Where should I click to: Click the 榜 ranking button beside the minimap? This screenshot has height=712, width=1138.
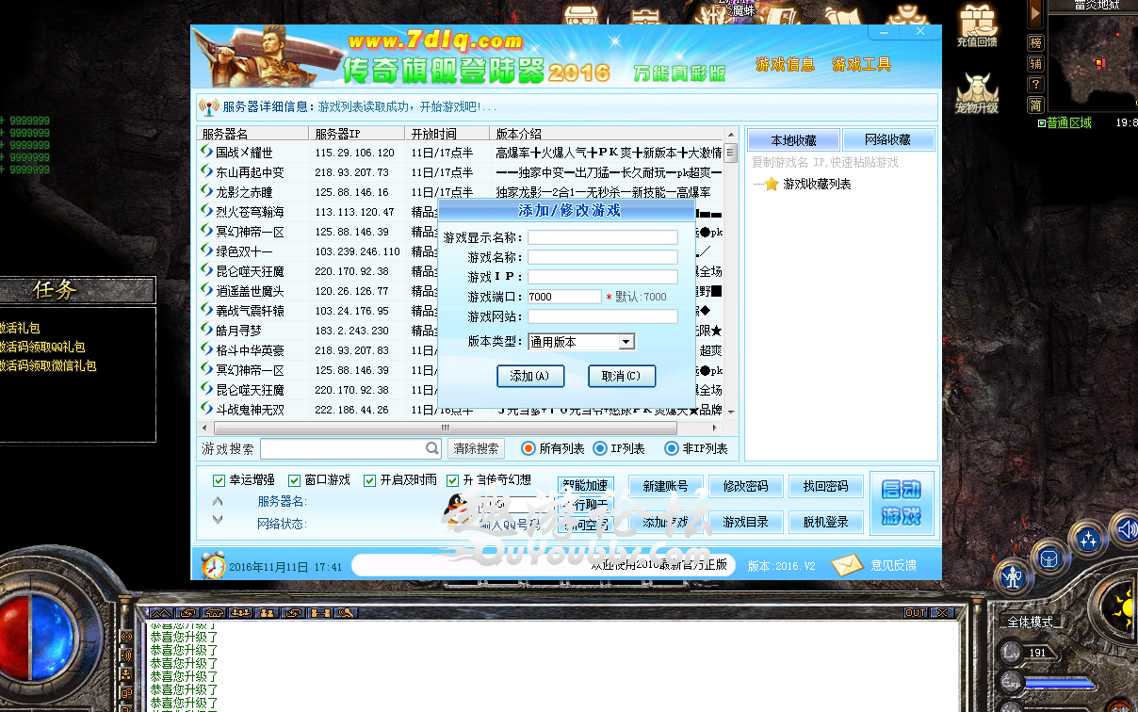click(x=1035, y=43)
